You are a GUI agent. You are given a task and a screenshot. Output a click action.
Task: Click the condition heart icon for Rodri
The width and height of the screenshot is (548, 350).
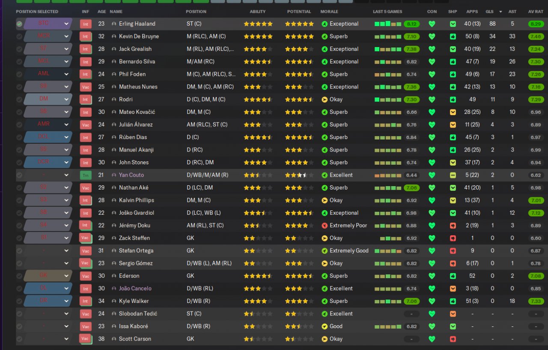432,99
